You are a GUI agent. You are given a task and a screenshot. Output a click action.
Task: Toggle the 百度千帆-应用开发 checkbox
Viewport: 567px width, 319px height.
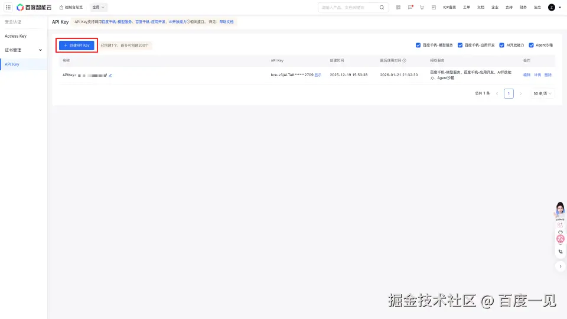point(460,45)
